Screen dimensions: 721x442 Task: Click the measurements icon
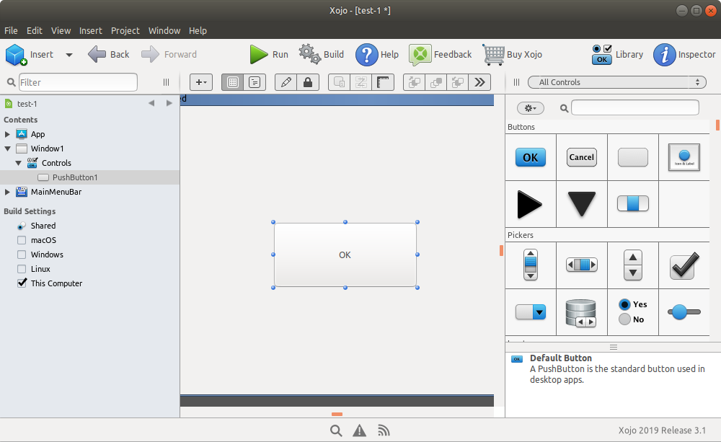pyautogui.click(x=361, y=82)
